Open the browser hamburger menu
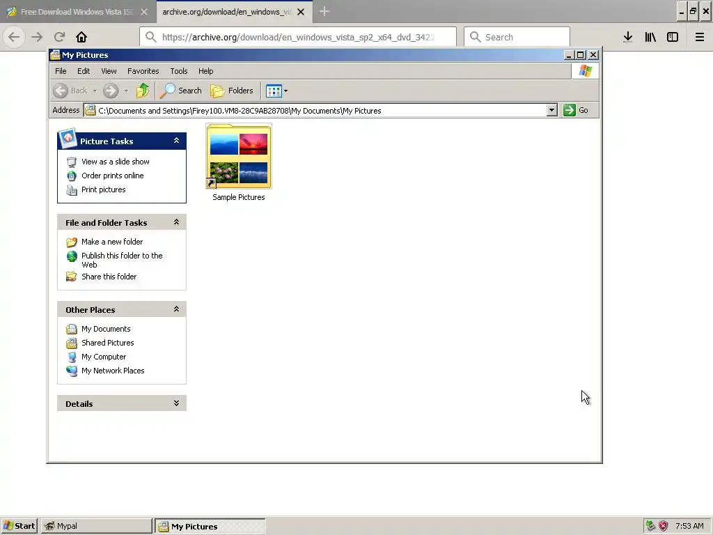Viewport: 713px width, 535px height. (x=699, y=37)
